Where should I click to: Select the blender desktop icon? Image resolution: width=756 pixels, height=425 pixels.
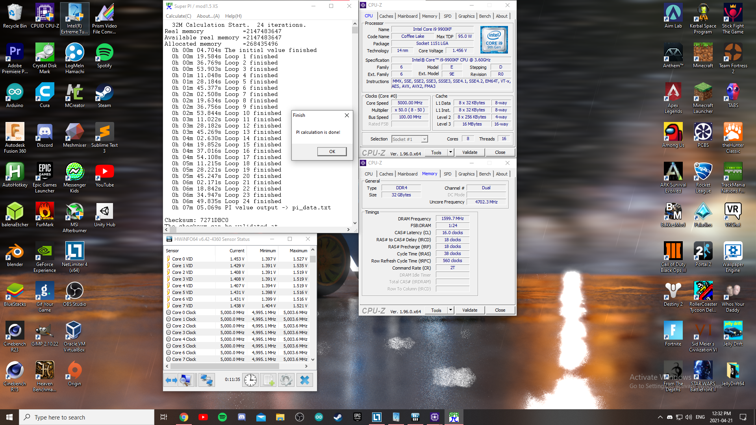(15, 255)
